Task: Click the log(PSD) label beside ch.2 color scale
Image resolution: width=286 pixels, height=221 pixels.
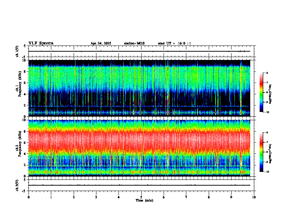Action: tap(270, 154)
